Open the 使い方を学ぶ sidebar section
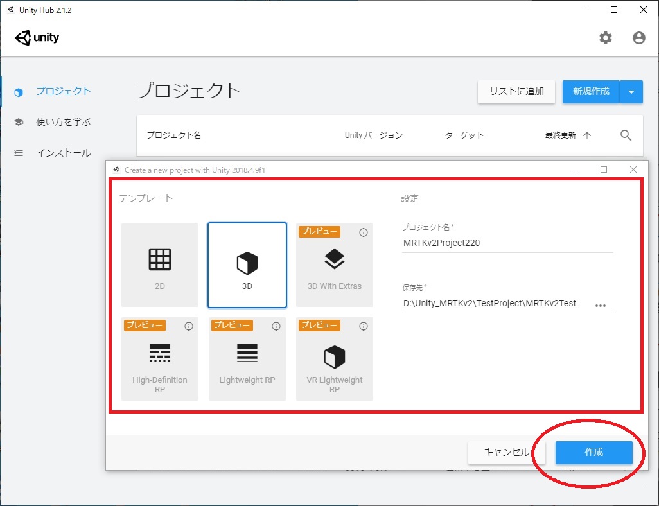 [x=64, y=122]
